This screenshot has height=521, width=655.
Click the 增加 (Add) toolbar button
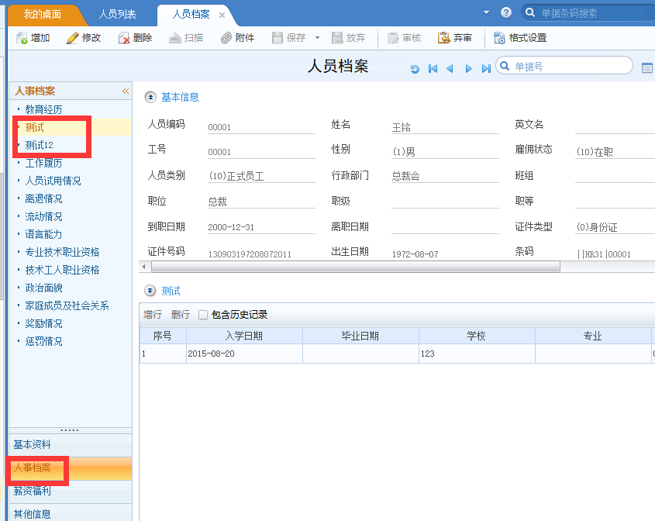pos(33,38)
